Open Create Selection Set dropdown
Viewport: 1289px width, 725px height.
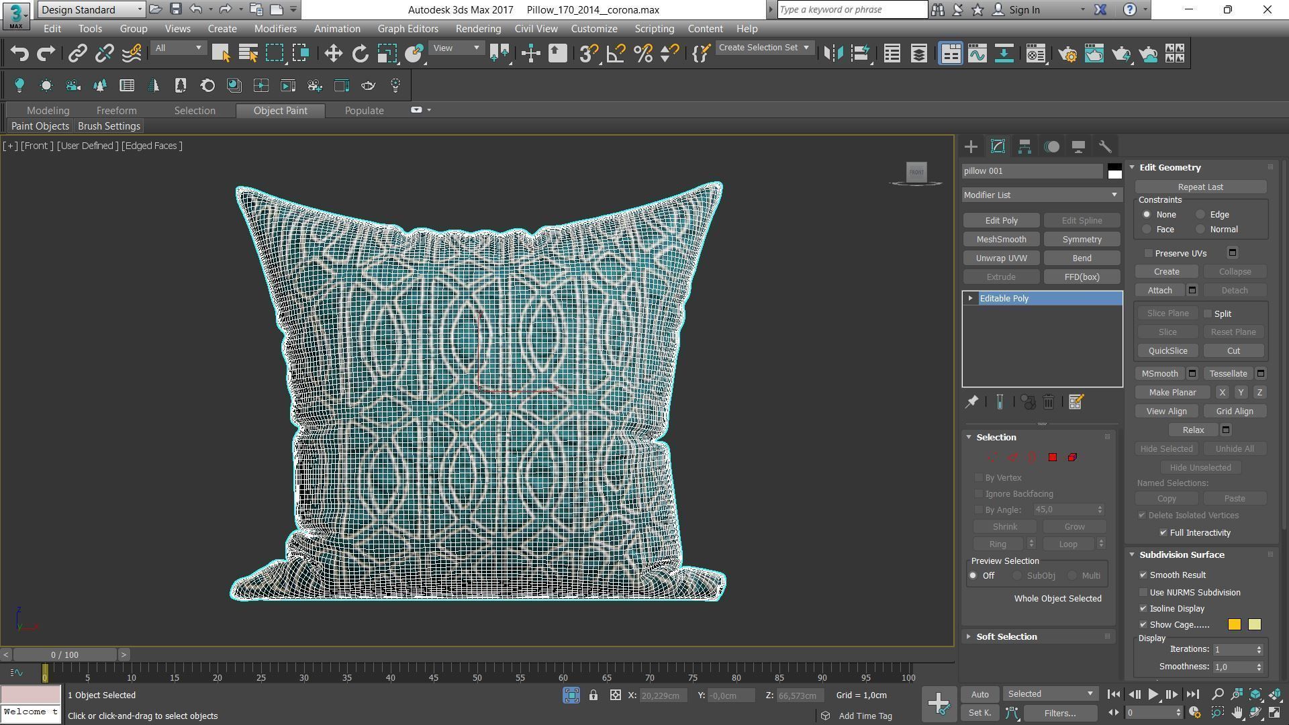[764, 48]
